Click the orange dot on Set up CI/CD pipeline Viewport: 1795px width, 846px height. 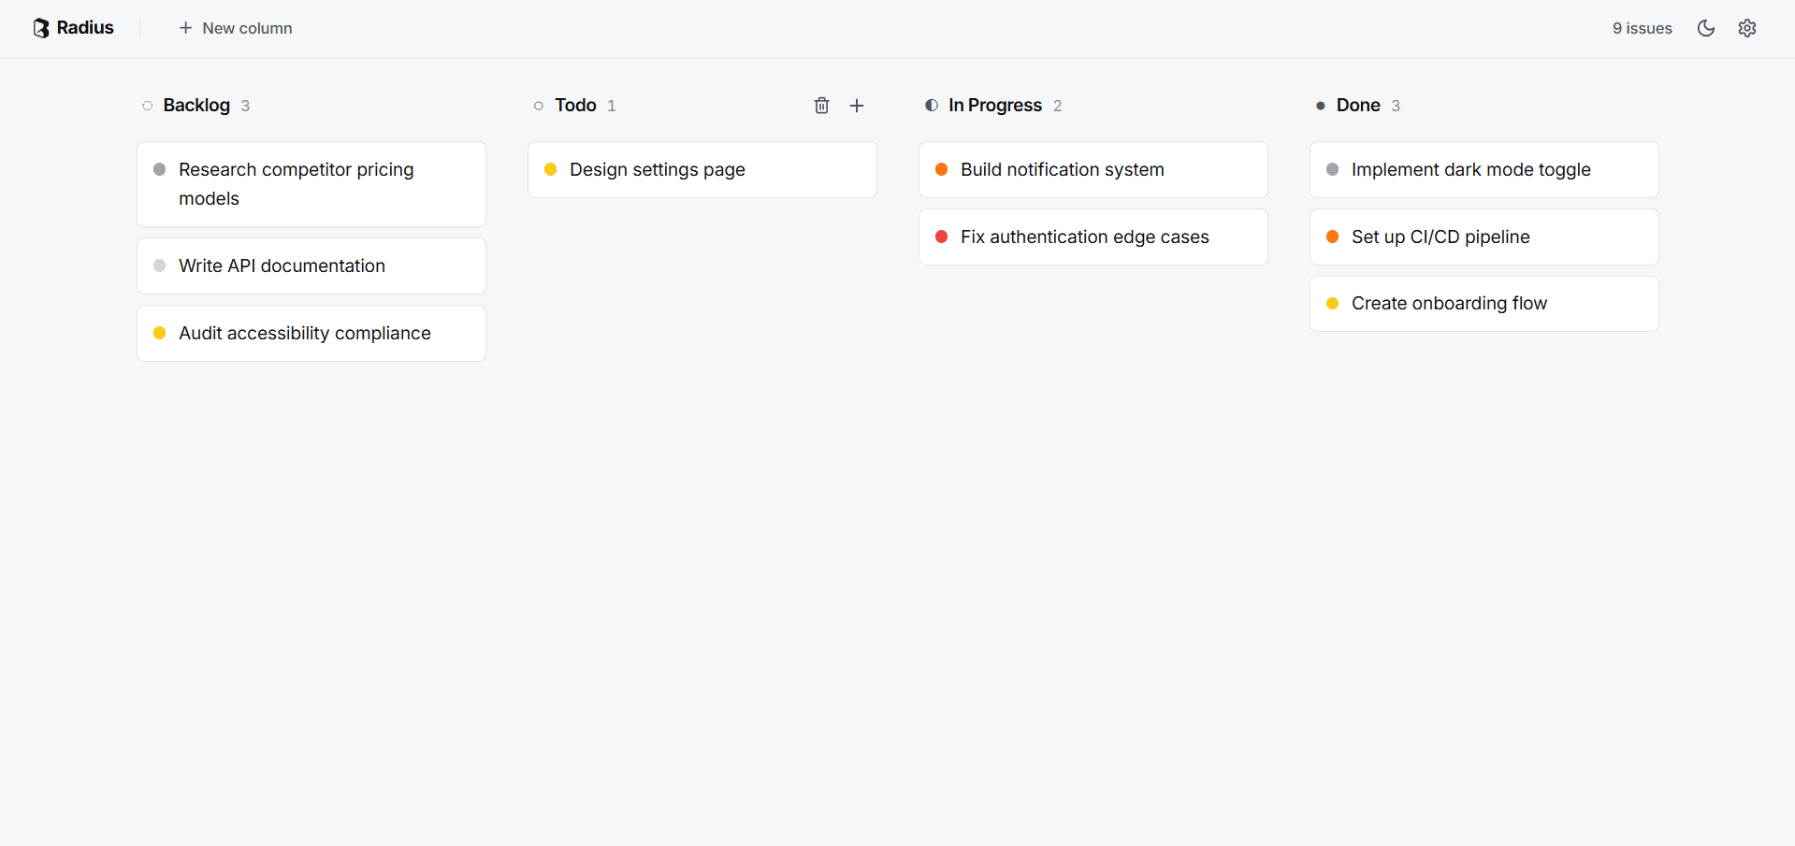pyautogui.click(x=1333, y=237)
